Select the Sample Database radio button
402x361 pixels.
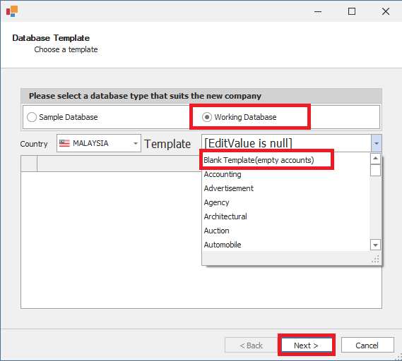coord(32,117)
